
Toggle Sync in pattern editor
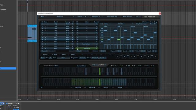click(151, 22)
